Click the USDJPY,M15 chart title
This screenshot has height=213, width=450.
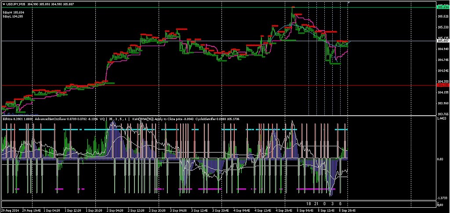point(16,4)
